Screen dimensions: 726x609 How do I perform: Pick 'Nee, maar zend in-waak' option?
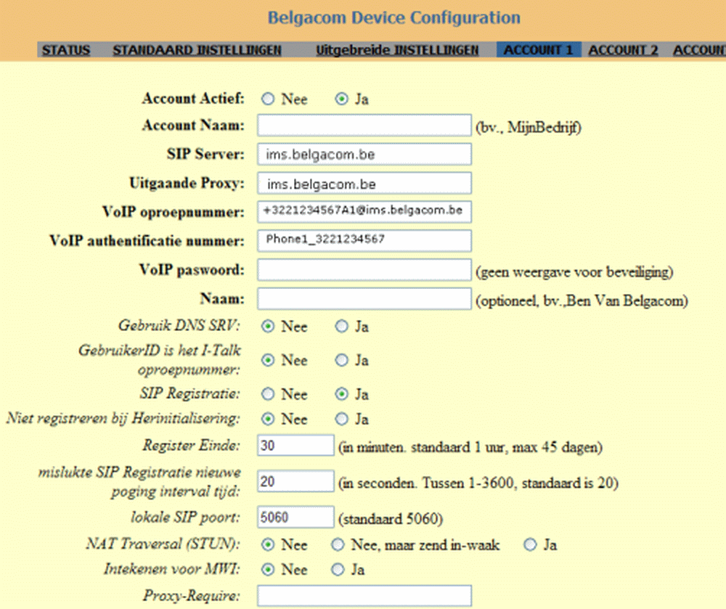click(x=338, y=544)
